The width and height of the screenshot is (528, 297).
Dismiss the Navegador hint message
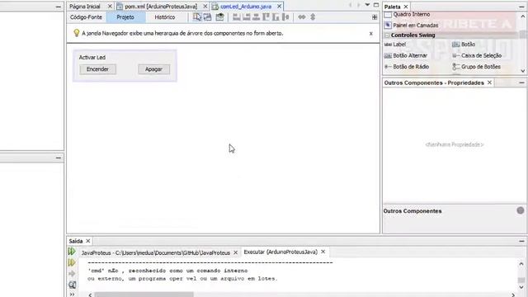point(370,33)
